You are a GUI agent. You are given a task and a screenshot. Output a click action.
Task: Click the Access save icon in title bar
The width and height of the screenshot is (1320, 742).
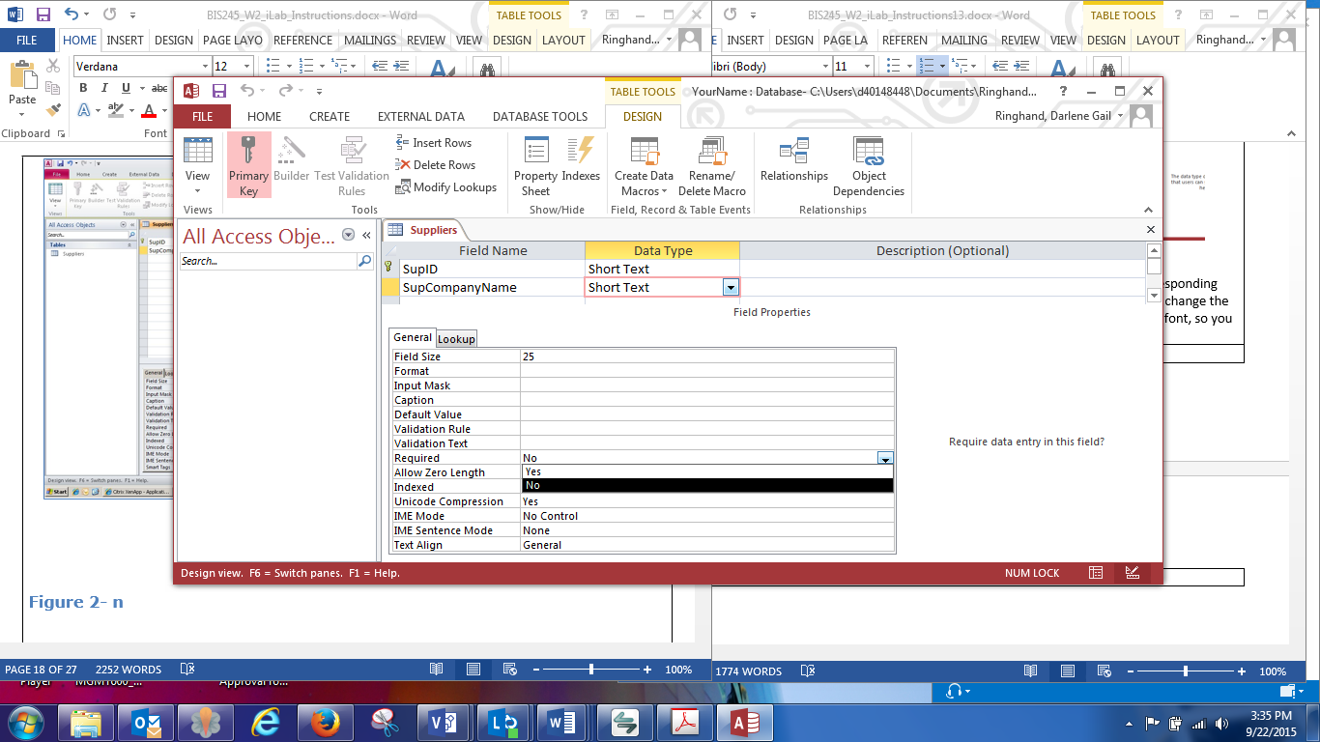219,91
